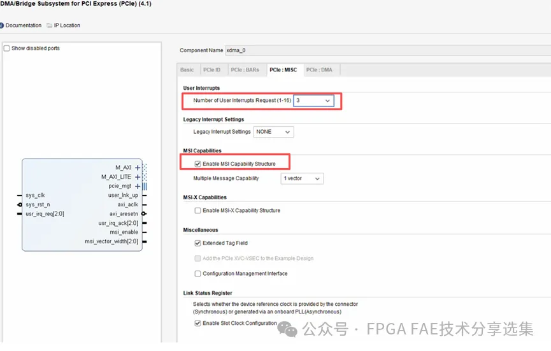Click the usr_irq_req[2:0] port pin
551x351 pixels.
coord(20,214)
